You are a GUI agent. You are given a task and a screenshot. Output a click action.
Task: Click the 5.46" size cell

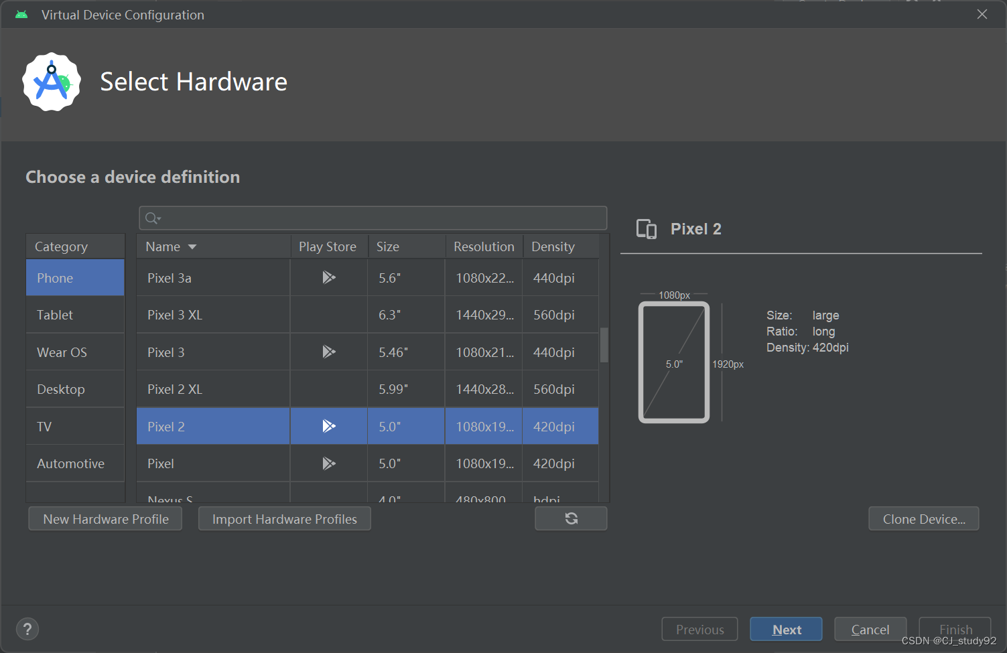(x=406, y=352)
